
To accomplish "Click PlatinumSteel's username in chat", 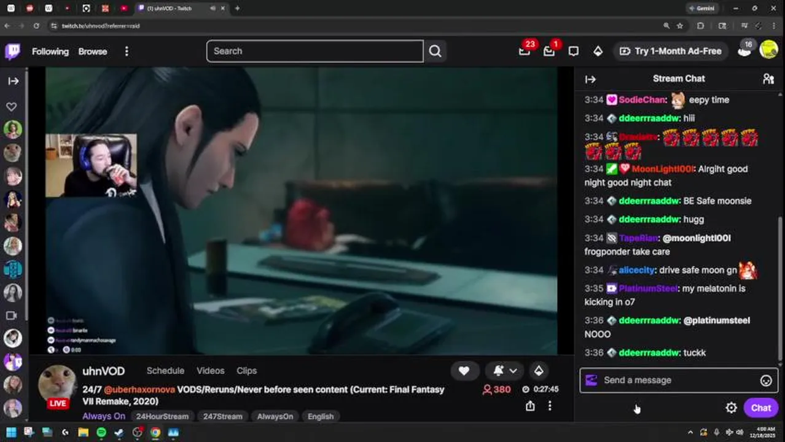I will pos(647,289).
